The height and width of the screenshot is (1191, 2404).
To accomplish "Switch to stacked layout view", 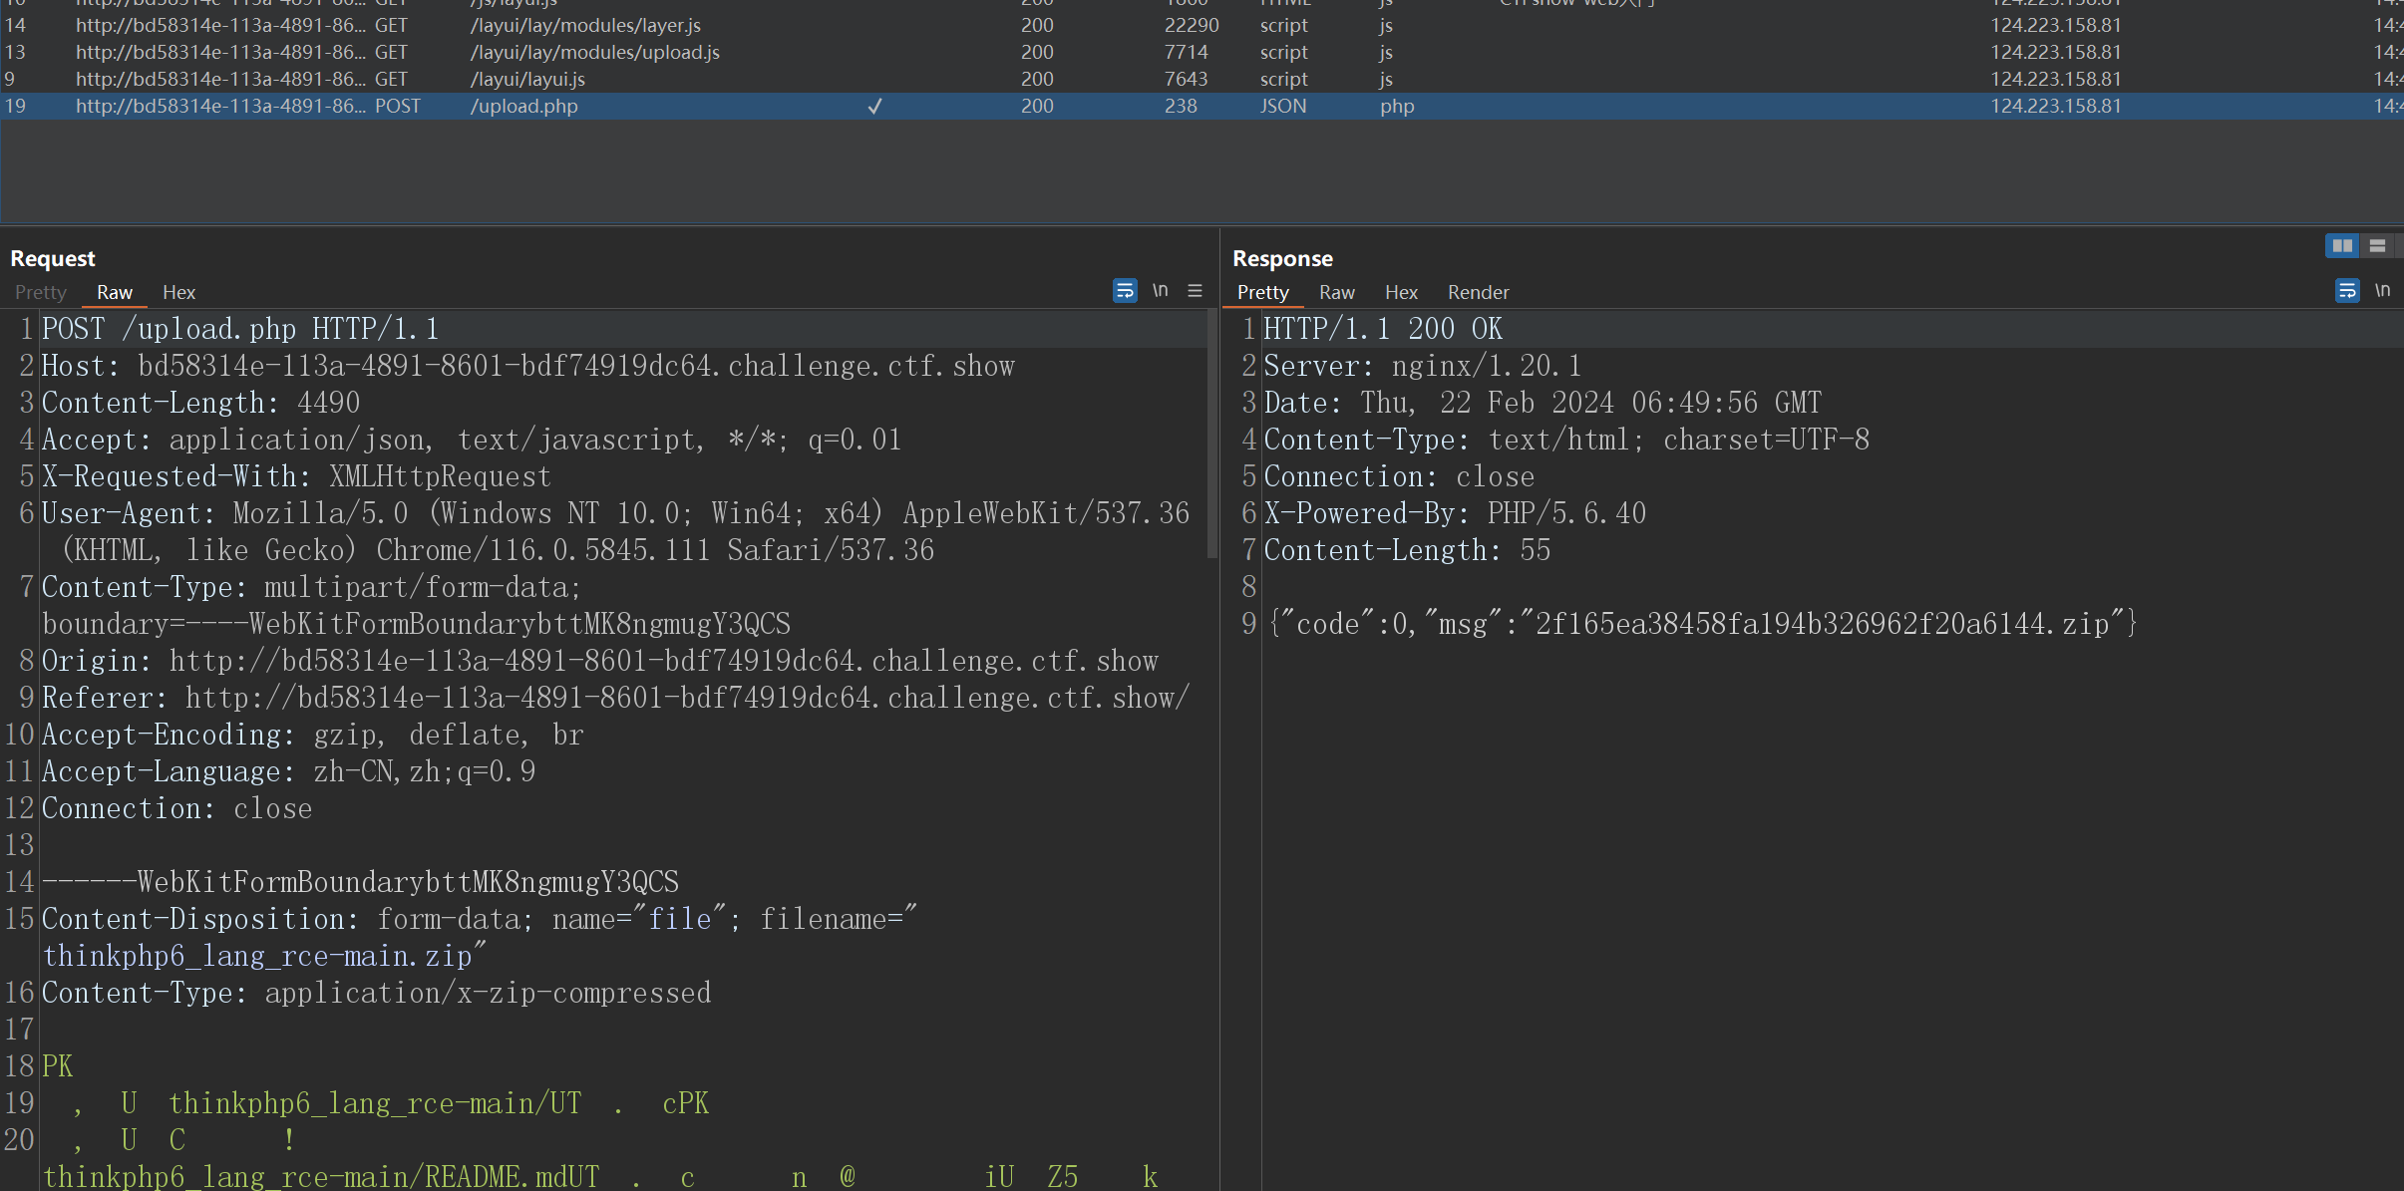I will tap(2378, 245).
